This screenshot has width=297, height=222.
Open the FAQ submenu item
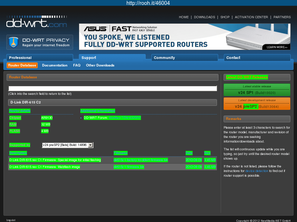coord(77,65)
